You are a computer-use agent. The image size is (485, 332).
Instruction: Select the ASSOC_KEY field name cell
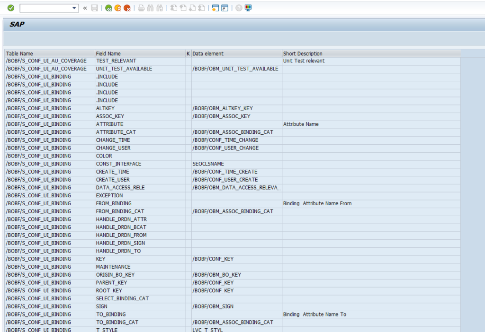[140, 116]
